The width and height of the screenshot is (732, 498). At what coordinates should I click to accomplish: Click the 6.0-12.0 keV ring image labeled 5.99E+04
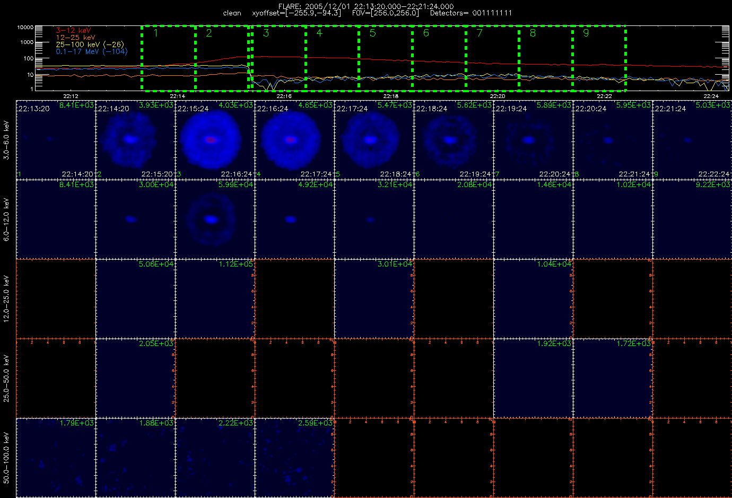point(215,219)
